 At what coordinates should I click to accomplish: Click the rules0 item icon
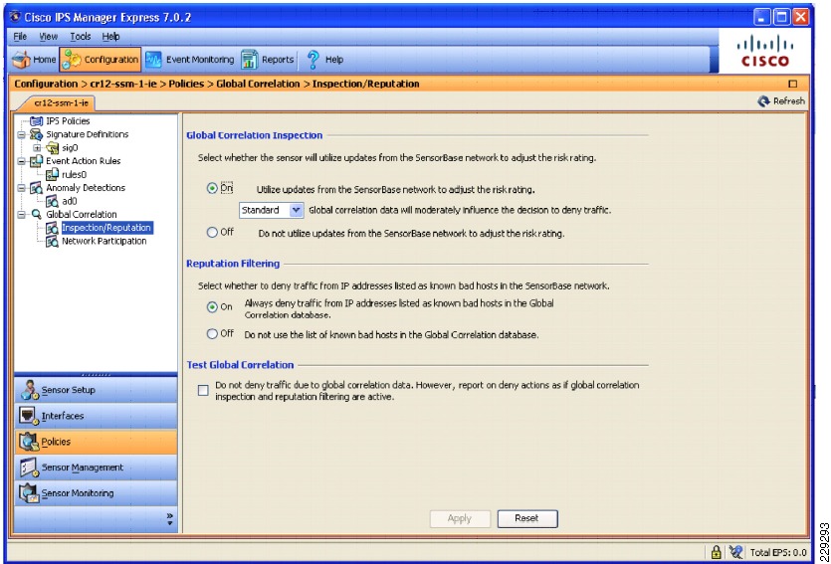point(52,174)
